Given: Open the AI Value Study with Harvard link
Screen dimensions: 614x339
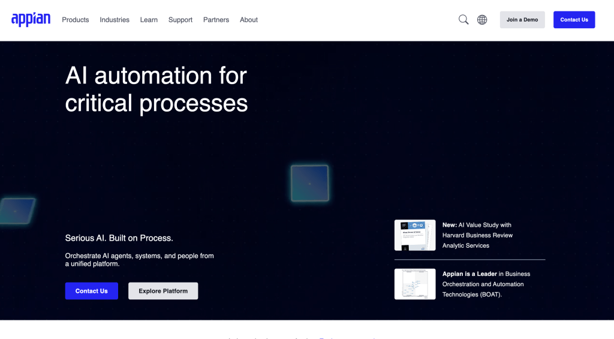Looking at the screenshot, I should tap(477, 235).
